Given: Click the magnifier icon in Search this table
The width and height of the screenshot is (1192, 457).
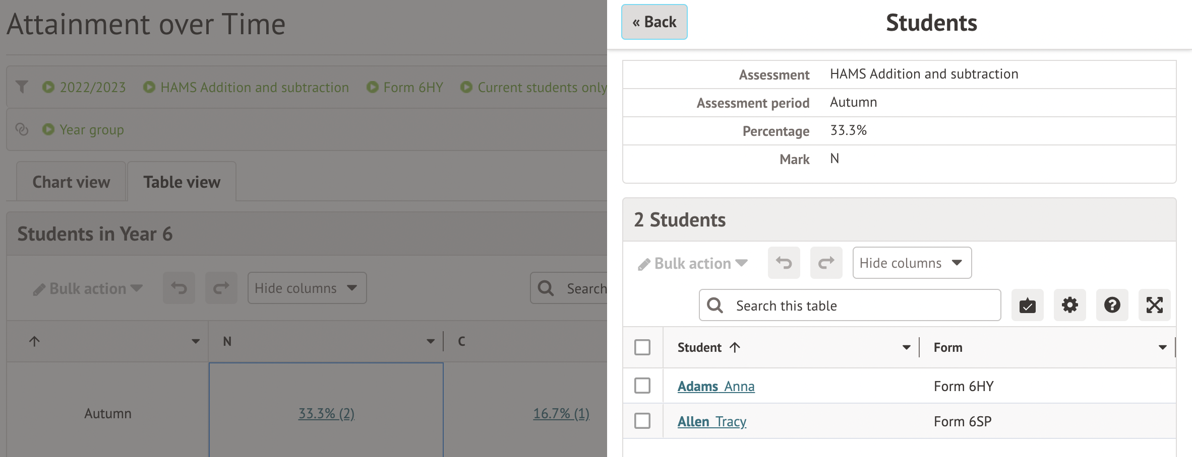Looking at the screenshot, I should [x=714, y=306].
